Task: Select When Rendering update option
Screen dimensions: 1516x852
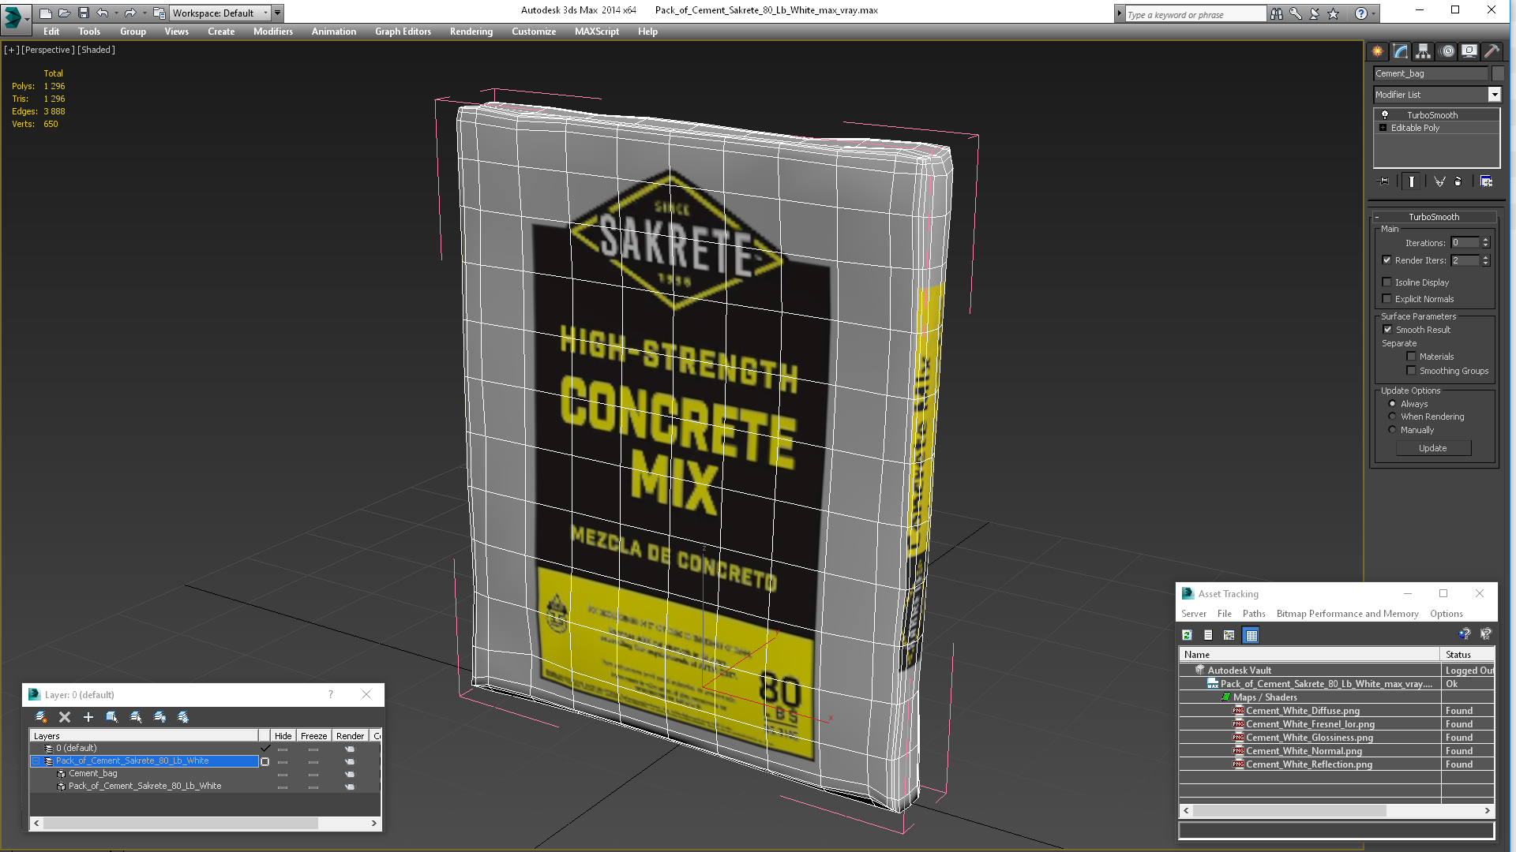Action: tap(1392, 417)
